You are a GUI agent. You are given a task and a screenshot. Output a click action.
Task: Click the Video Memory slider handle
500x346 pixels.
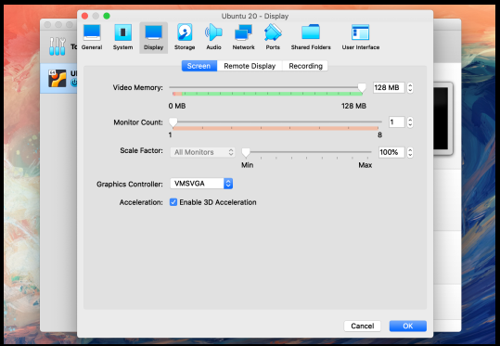pos(362,87)
